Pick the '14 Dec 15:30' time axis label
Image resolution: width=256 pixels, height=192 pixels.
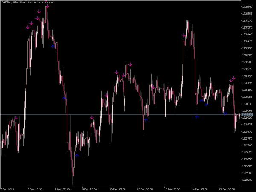tap(199, 189)
